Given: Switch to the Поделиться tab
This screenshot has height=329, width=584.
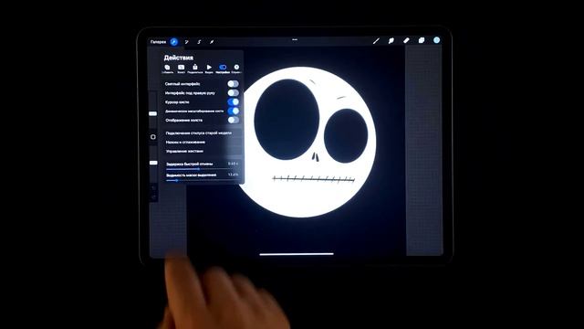Looking at the screenshot, I should (194, 69).
